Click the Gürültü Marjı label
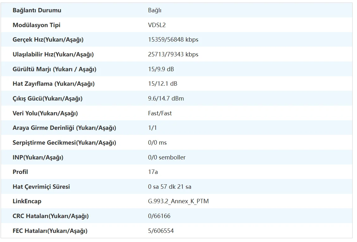Screen dimensions: 357x242 (x=55, y=69)
